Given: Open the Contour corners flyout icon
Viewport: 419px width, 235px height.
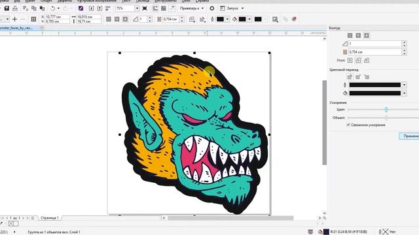Looking at the screenshot, I should tap(192, 19).
